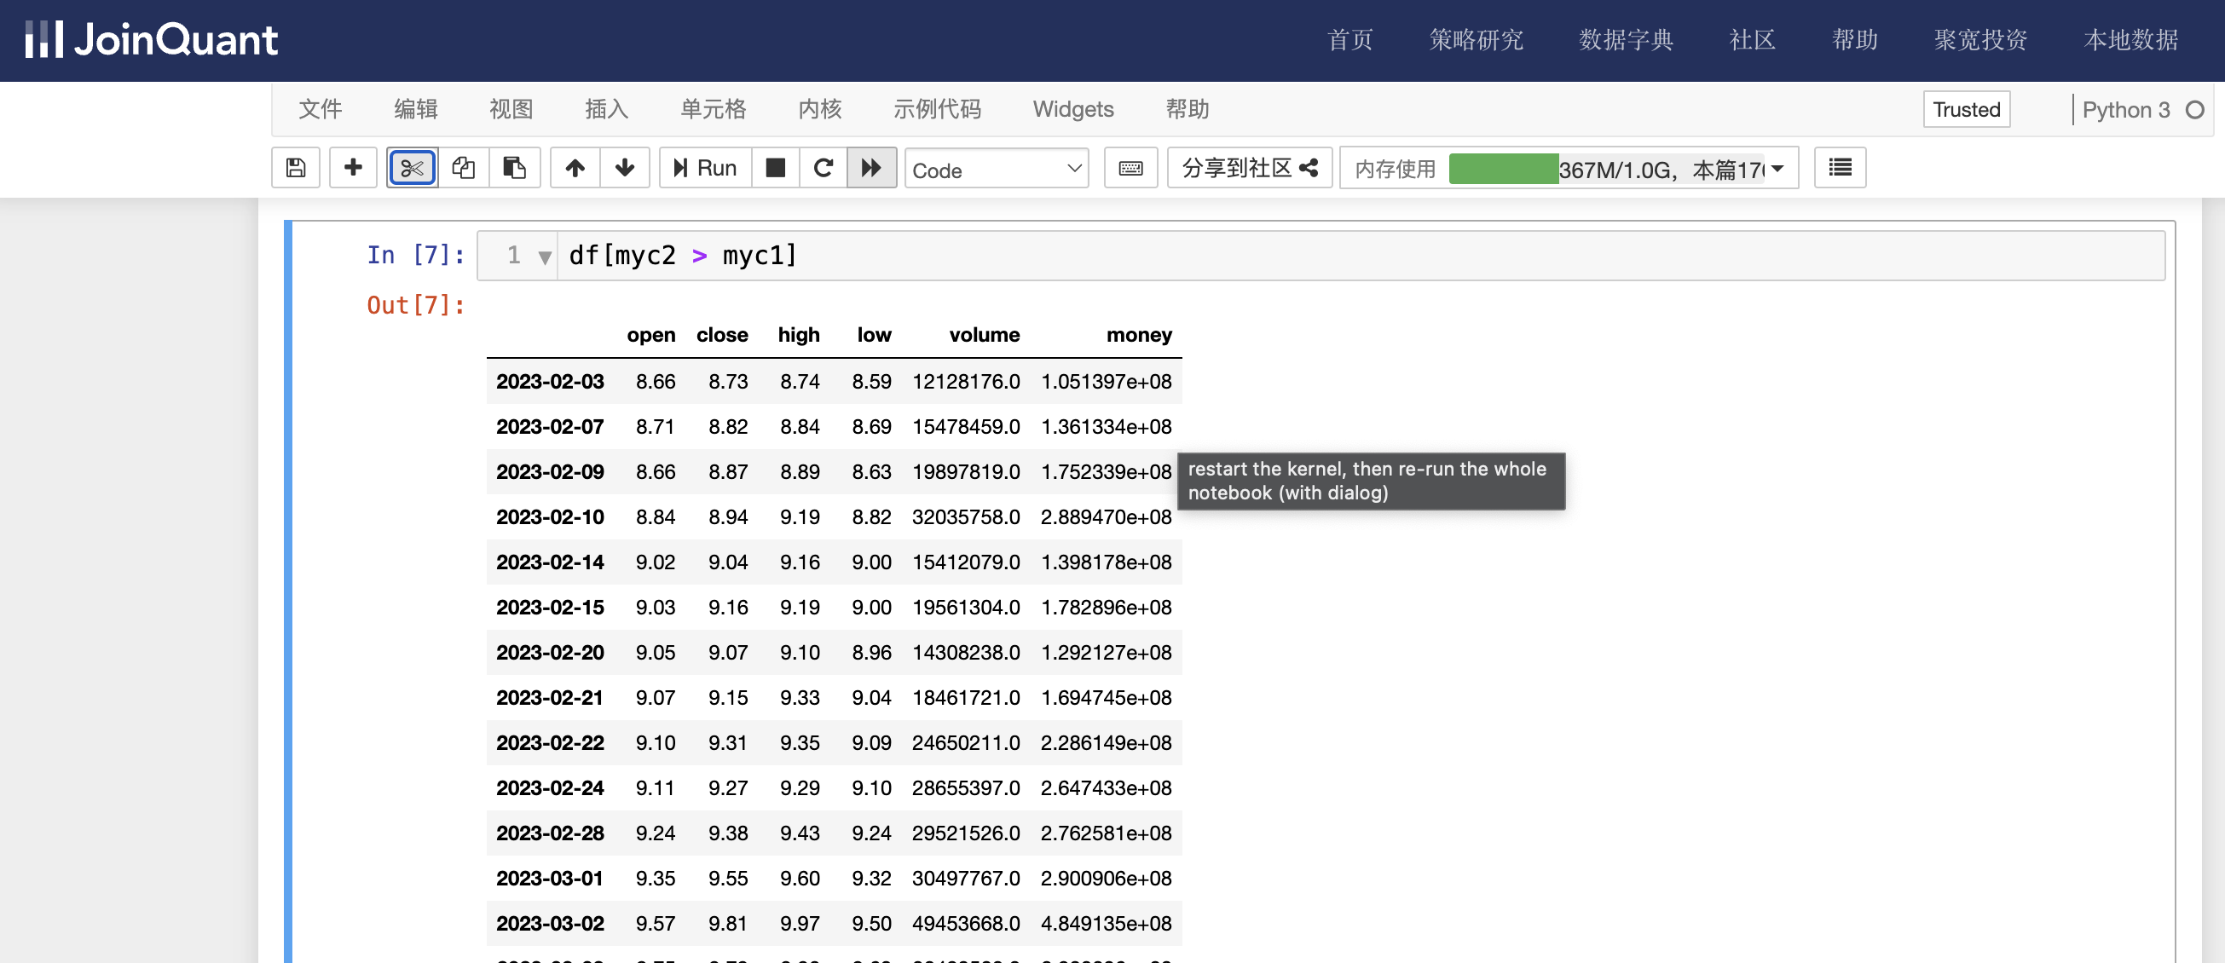Click the Trusted notebook button

[x=1966, y=110]
